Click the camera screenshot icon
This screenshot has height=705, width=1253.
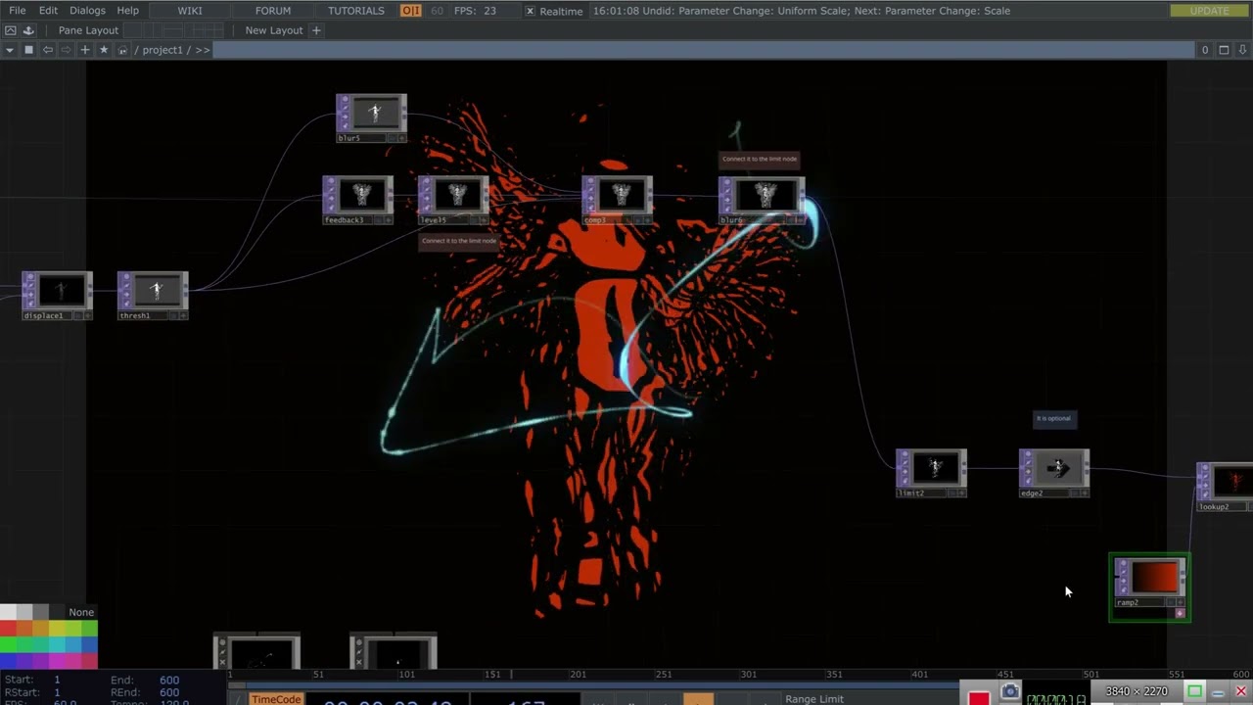pyautogui.click(x=1010, y=692)
